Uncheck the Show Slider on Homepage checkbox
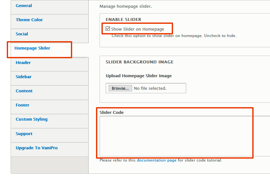 coord(108,29)
